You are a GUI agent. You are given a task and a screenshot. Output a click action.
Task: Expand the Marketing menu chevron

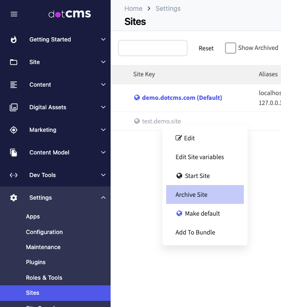[x=103, y=130]
